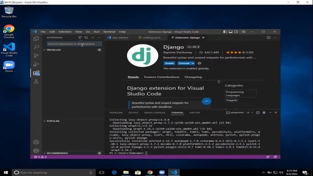The image size is (313, 176).
Task: Open the Changelog tab
Action: click(x=193, y=77)
